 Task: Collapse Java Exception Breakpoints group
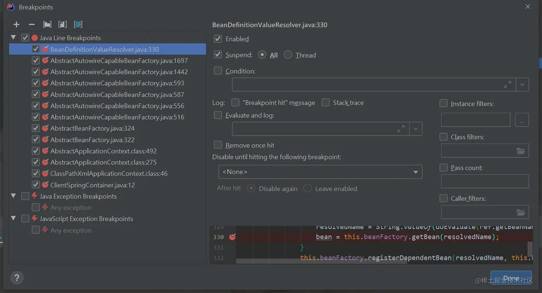pyautogui.click(x=14, y=196)
